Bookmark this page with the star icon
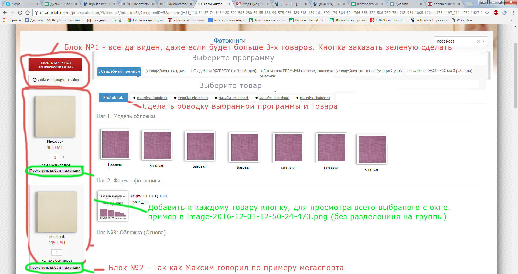518x274 pixels. pos(487,13)
